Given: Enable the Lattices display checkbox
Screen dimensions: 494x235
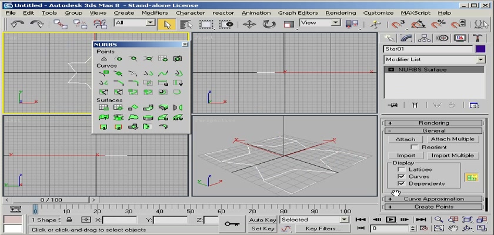Looking at the screenshot, I should [x=401, y=170].
